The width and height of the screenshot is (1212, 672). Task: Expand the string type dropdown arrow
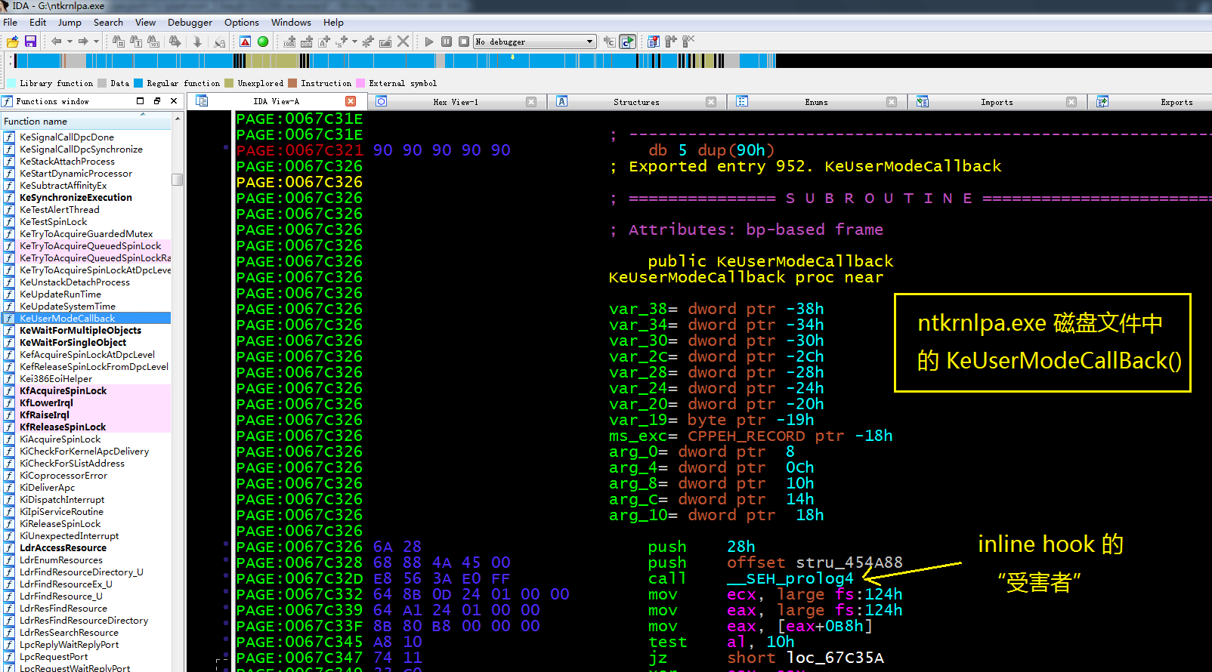tap(355, 42)
